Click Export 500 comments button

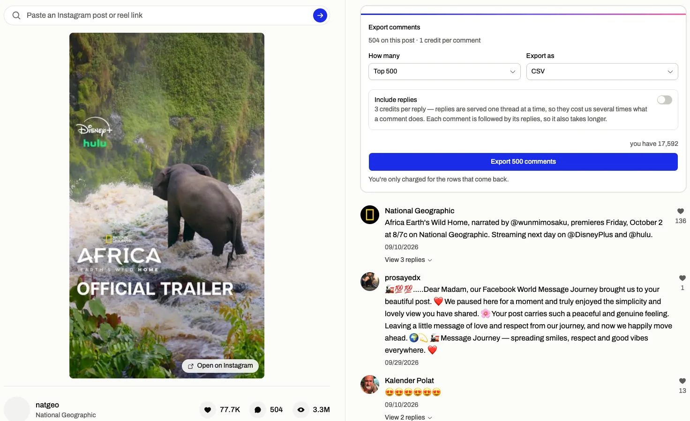tap(523, 162)
